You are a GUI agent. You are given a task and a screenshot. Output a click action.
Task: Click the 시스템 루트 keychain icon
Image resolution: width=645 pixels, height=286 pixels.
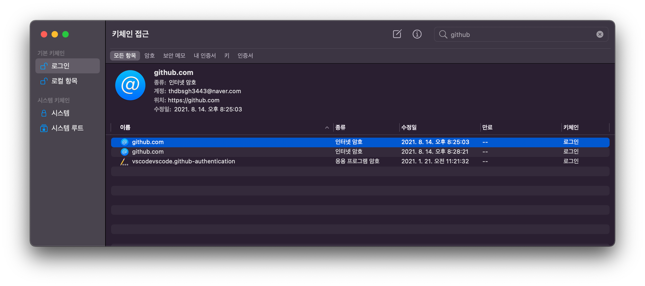(44, 128)
